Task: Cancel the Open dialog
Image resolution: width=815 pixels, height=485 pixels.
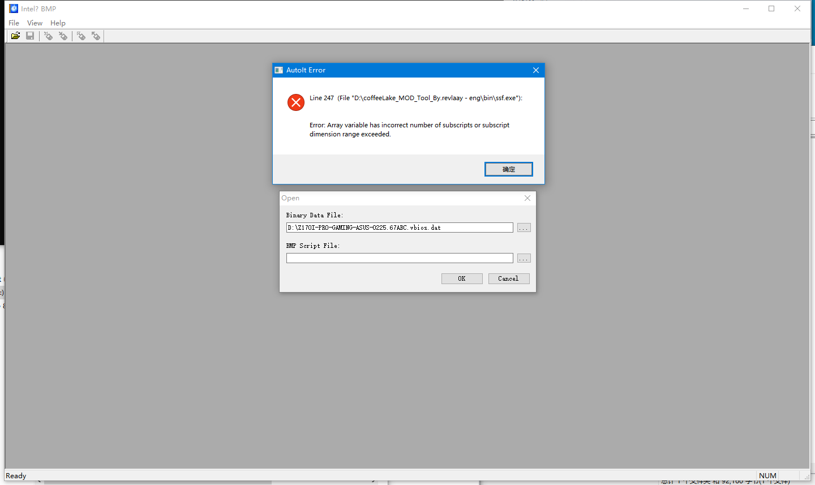Action: (x=508, y=278)
